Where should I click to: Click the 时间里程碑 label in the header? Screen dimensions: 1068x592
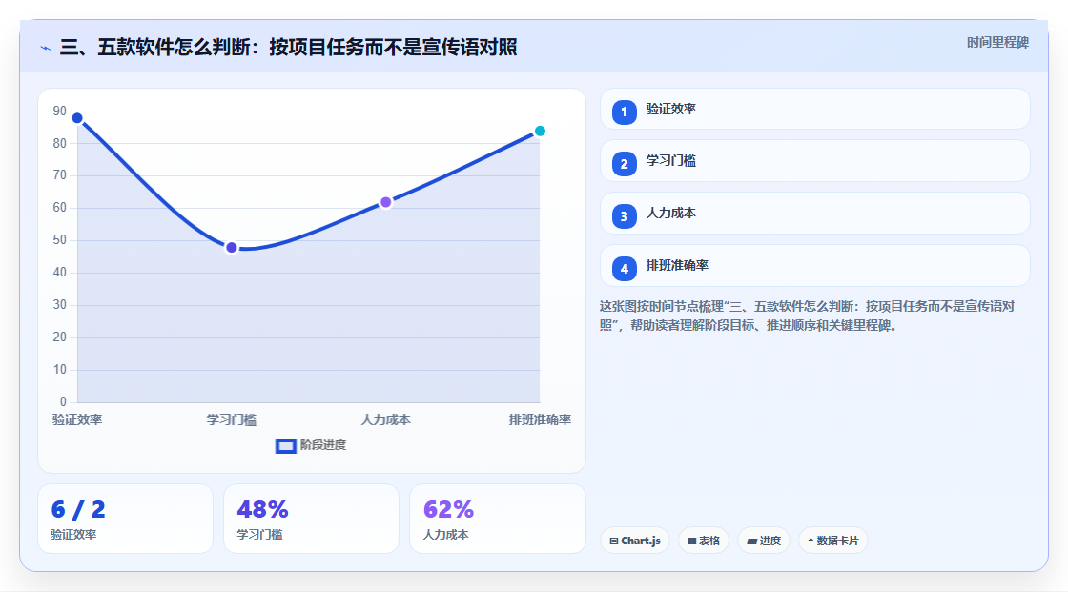tap(997, 42)
